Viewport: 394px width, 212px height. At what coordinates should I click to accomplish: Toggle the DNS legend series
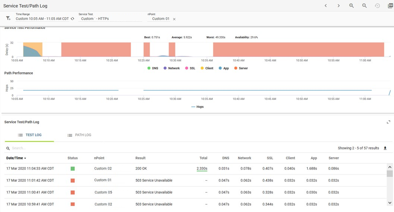(153, 68)
